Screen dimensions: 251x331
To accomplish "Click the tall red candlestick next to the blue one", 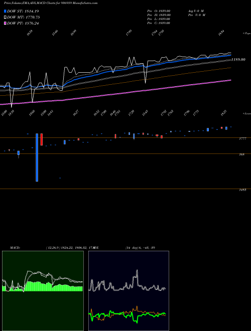I will (42, 139).
